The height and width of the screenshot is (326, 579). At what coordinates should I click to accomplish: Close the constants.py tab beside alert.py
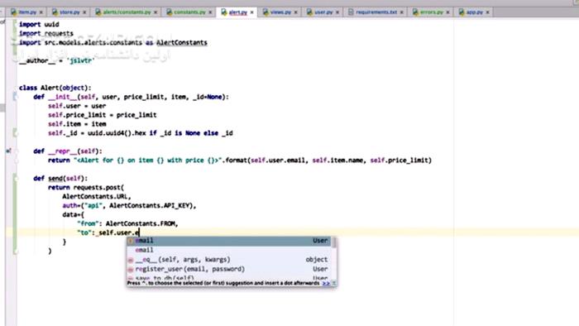click(210, 12)
